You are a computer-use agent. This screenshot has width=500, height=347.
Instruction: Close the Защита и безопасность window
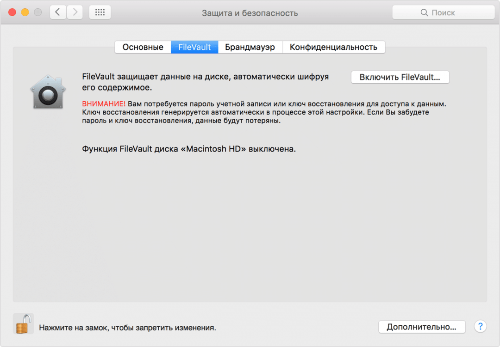pyautogui.click(x=12, y=12)
